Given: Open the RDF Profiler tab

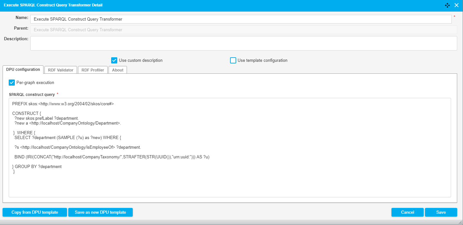Looking at the screenshot, I should (93, 70).
